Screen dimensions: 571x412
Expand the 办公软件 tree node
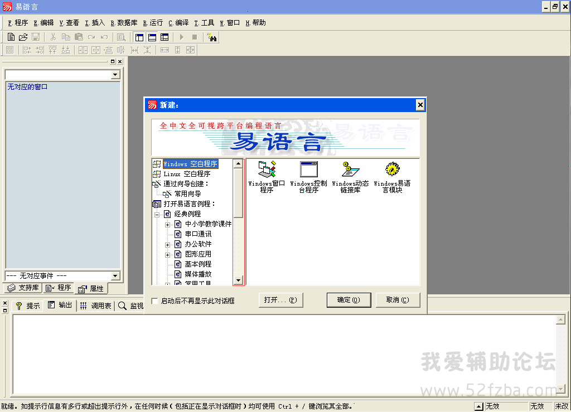pyautogui.click(x=167, y=245)
